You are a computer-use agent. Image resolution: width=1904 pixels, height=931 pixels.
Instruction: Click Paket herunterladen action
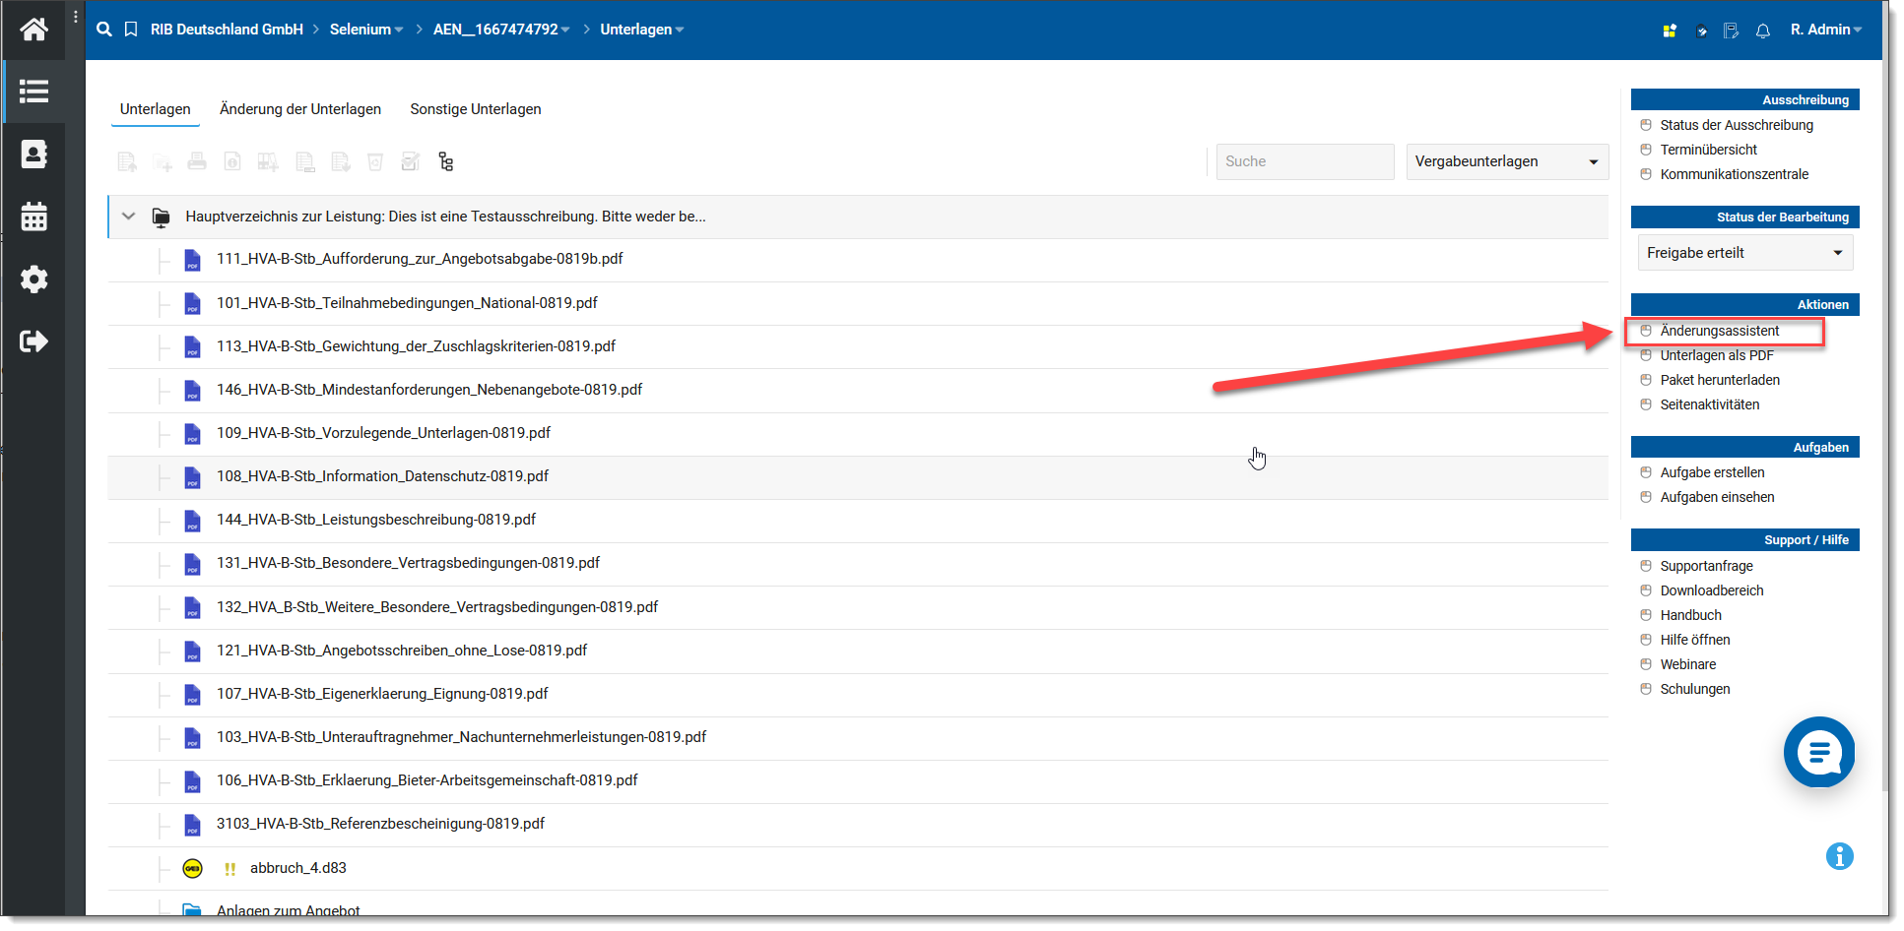[x=1720, y=380]
